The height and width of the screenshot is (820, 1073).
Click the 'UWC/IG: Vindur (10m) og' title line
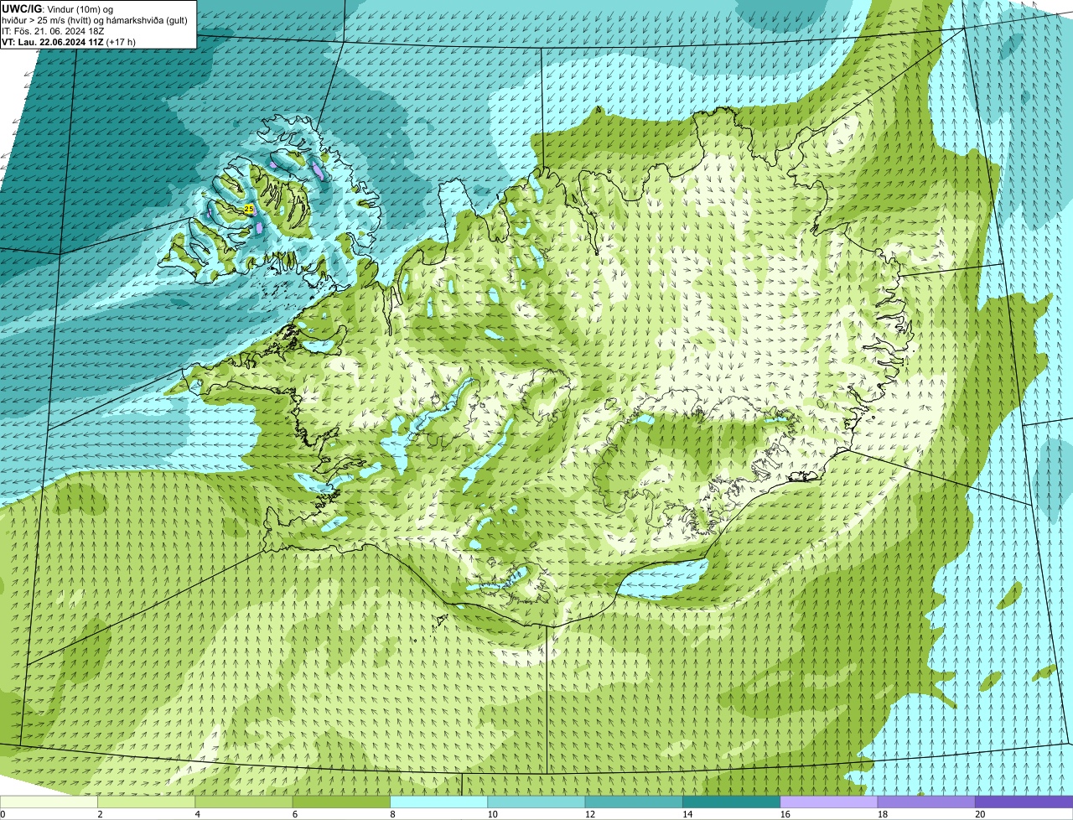(x=58, y=8)
